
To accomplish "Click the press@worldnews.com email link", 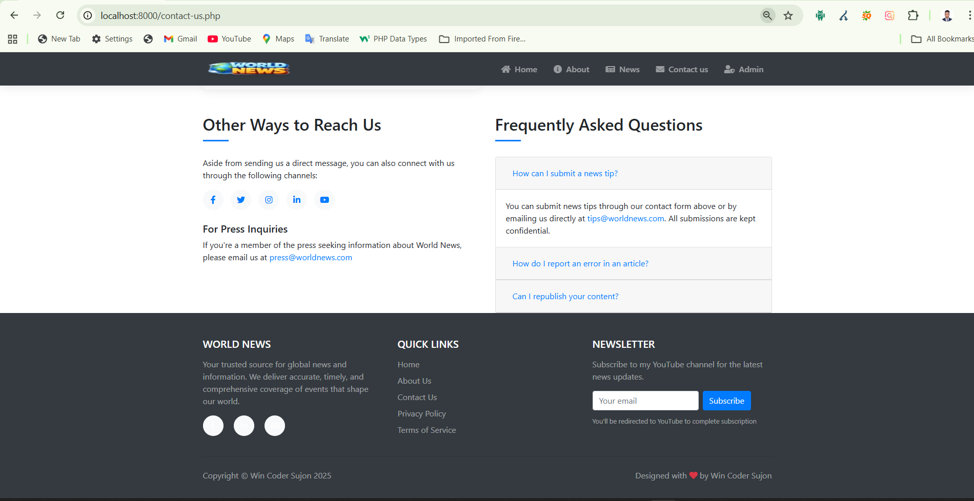I will (311, 258).
